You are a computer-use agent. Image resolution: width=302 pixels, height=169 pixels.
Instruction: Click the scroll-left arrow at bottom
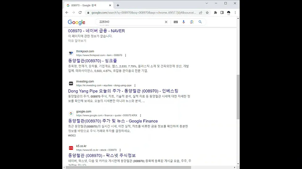click(64, 167)
